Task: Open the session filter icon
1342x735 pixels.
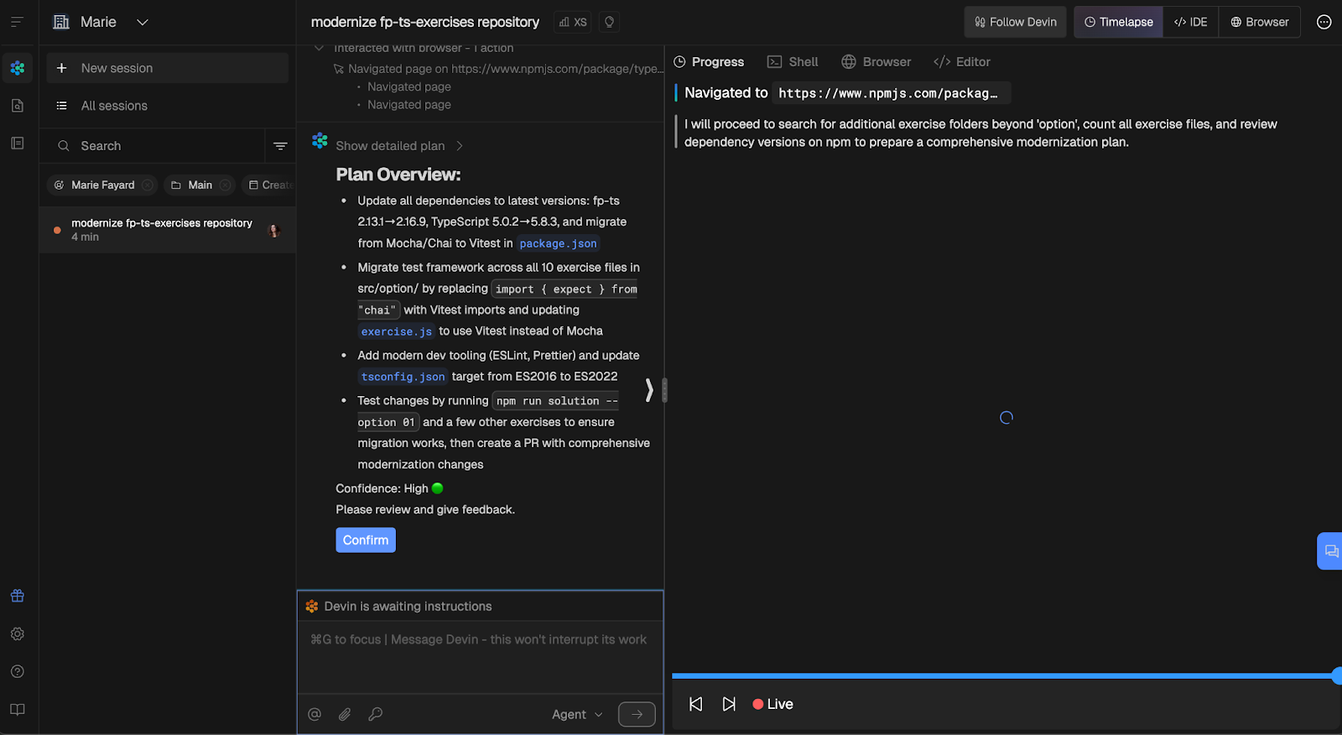Action: tap(280, 146)
